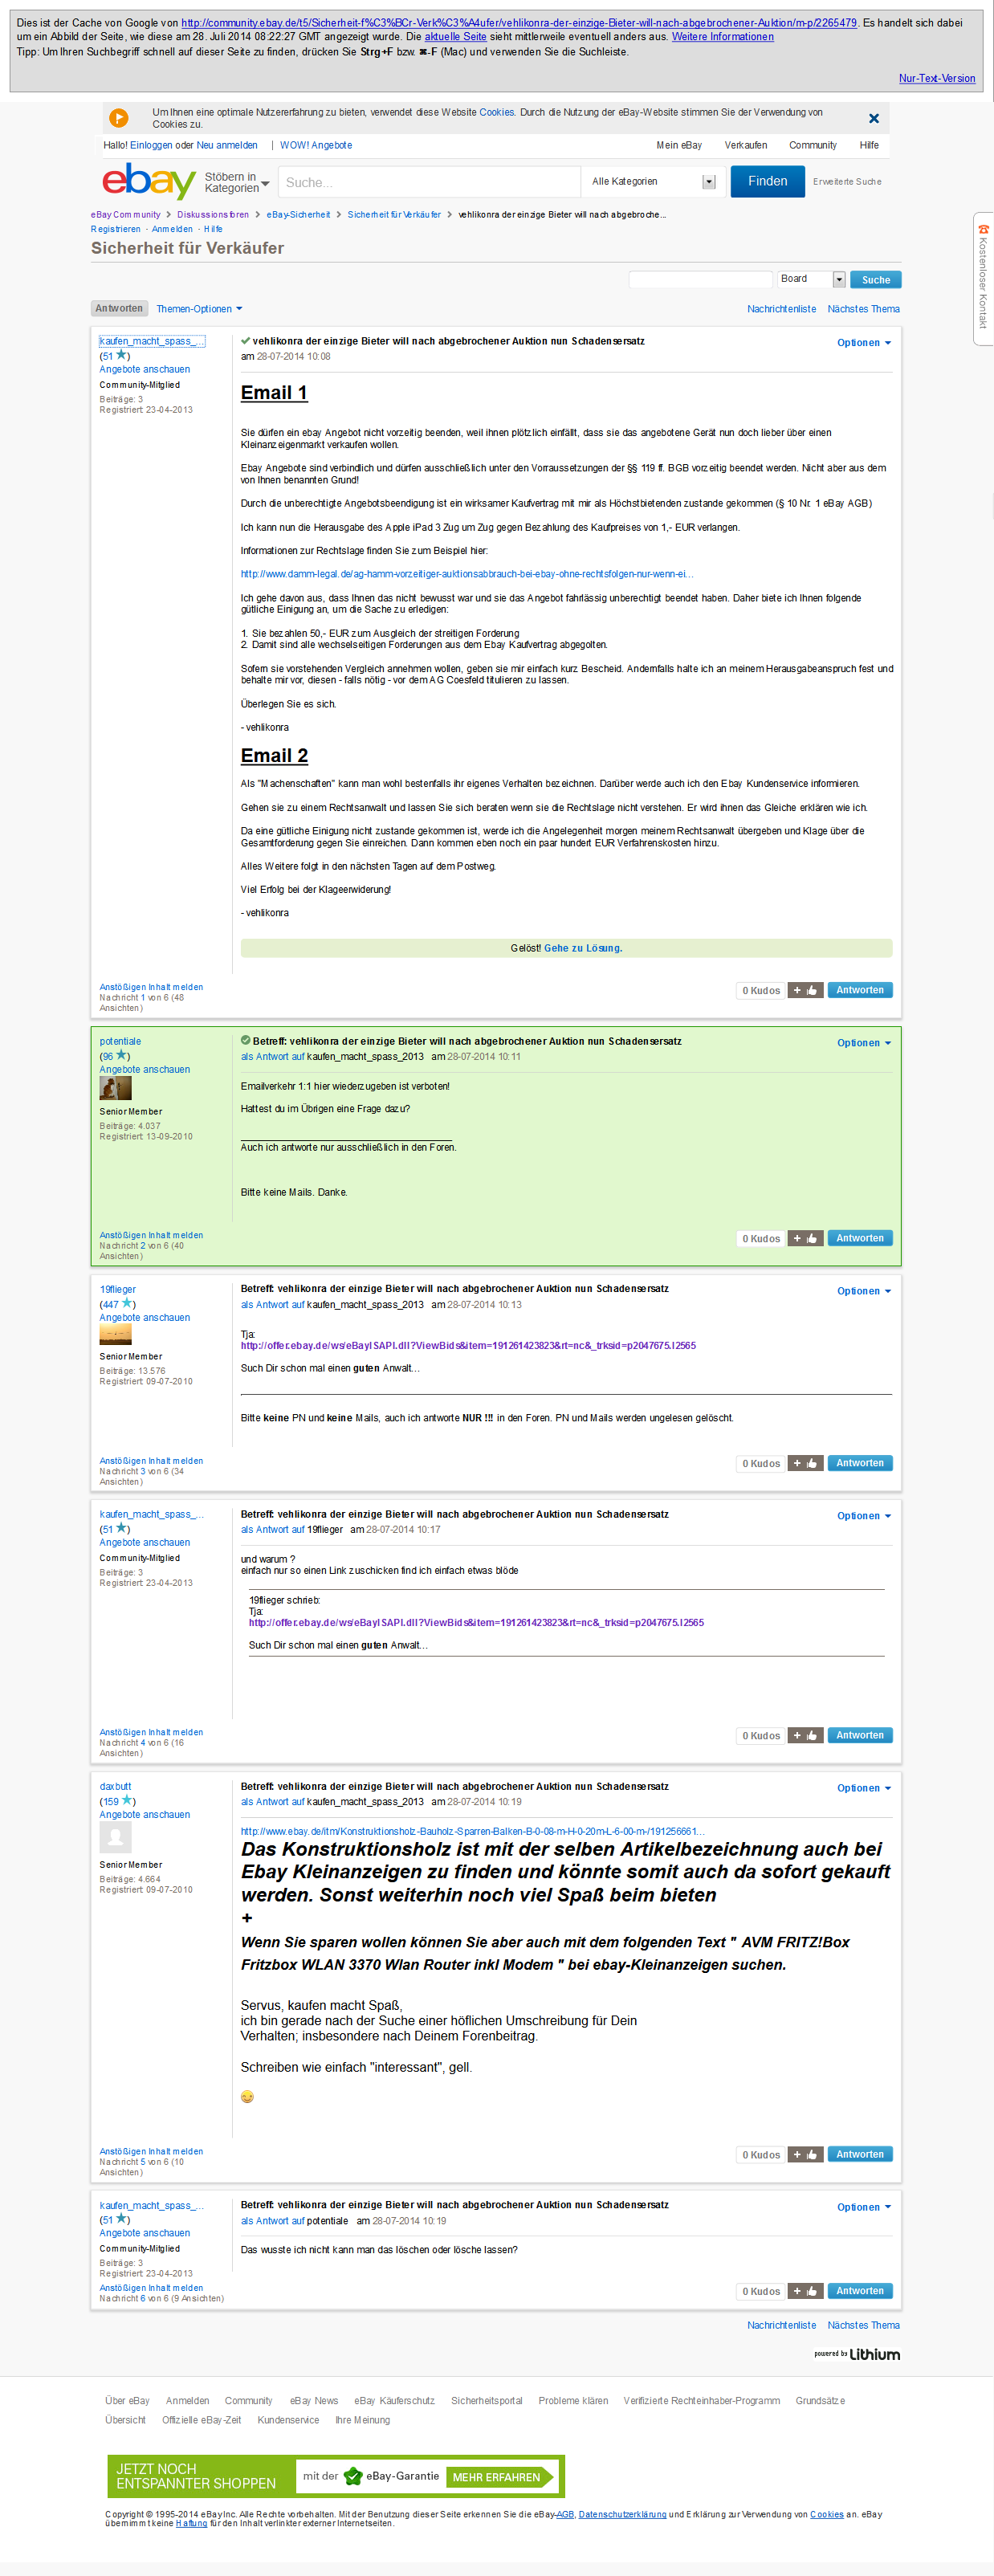
Task: Open the Board search scope dropdown
Action: (812, 279)
